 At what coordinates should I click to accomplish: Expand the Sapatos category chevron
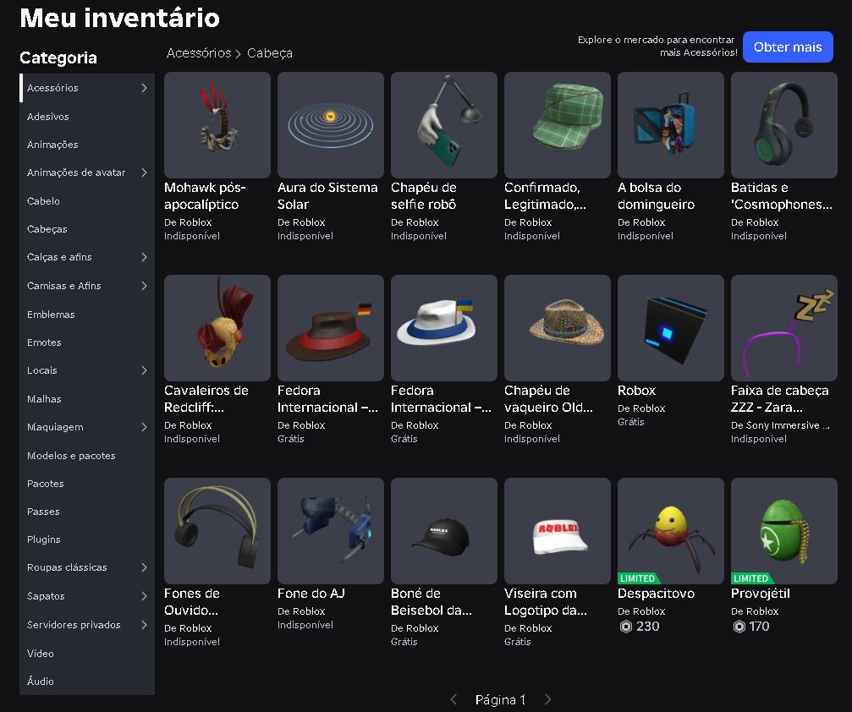(144, 596)
